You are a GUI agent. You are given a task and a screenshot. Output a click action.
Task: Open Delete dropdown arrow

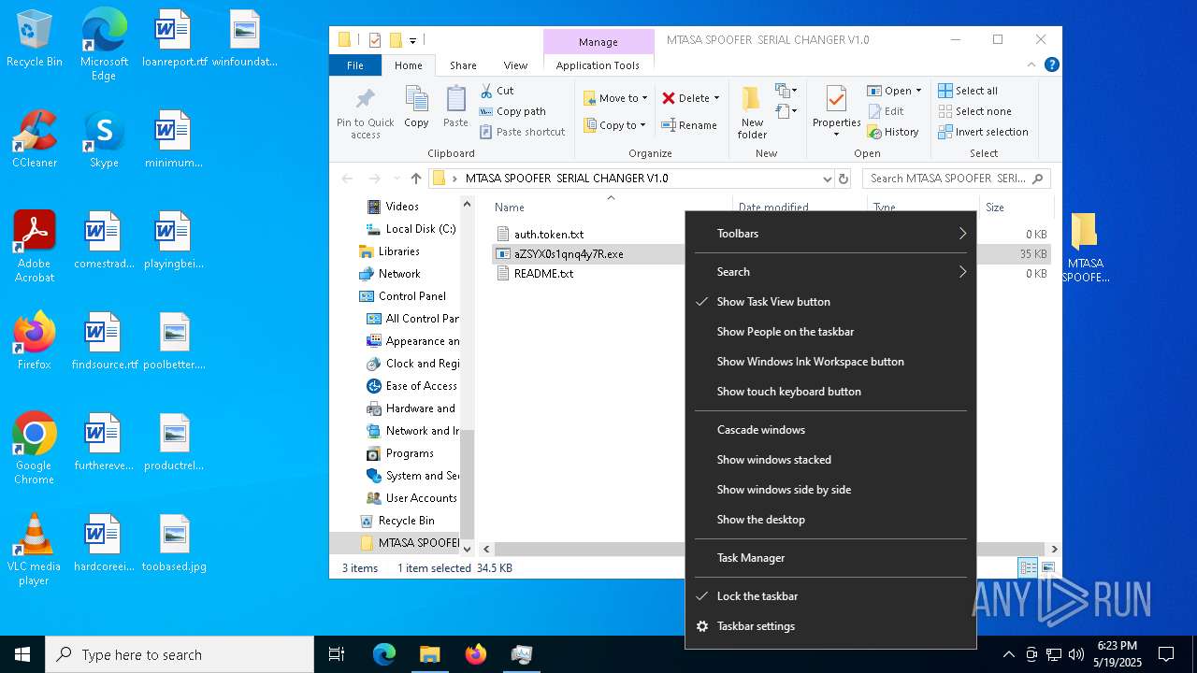[x=716, y=98]
